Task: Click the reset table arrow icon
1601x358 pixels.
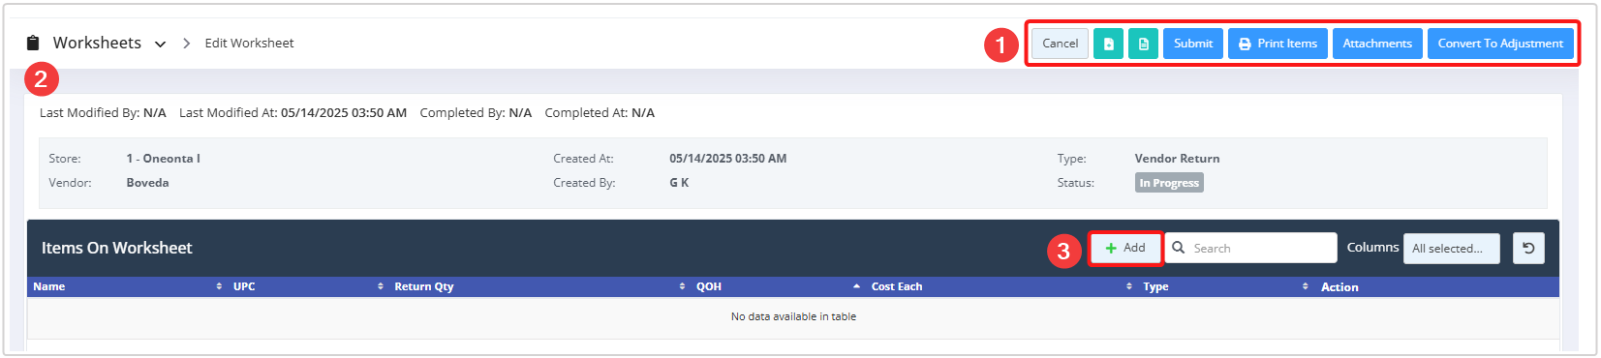Action: coord(1528,249)
